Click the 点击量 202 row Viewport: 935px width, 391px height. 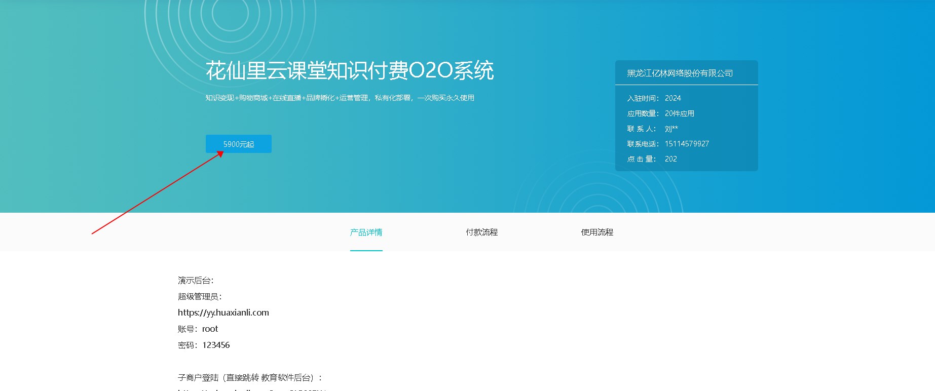[652, 159]
